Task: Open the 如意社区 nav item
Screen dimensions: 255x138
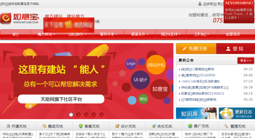Action: coord(233,34)
